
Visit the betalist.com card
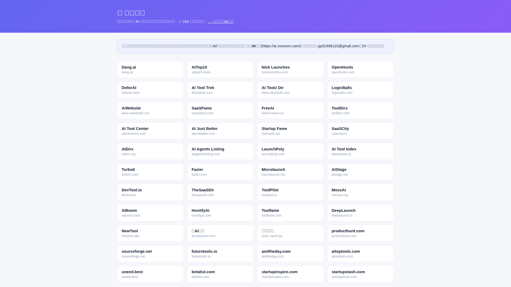click(220, 274)
